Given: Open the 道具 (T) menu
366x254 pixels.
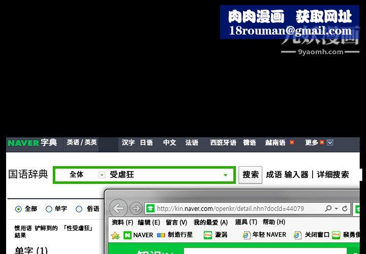Looking at the screenshot, I should (246, 222).
